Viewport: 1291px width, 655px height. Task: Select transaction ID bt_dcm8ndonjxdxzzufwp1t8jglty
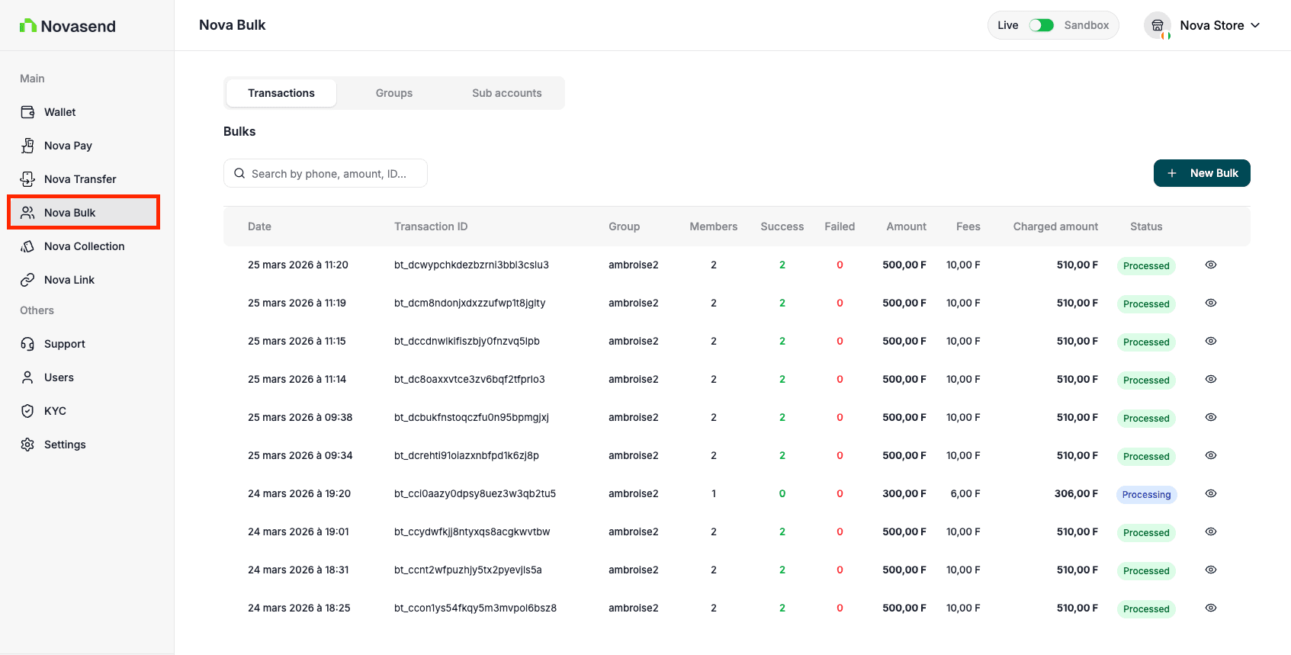coord(470,303)
